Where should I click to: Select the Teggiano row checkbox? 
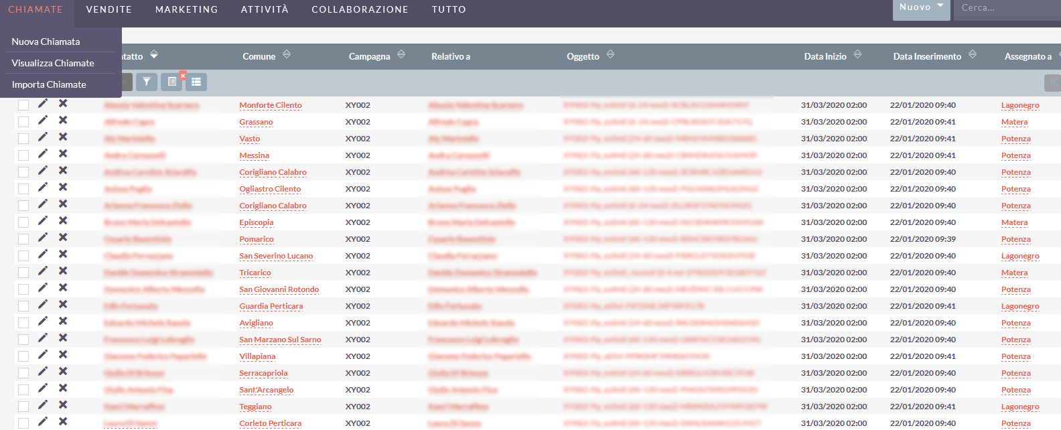(23, 407)
